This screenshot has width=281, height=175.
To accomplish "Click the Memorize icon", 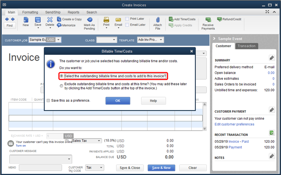I will pos(59,25).
